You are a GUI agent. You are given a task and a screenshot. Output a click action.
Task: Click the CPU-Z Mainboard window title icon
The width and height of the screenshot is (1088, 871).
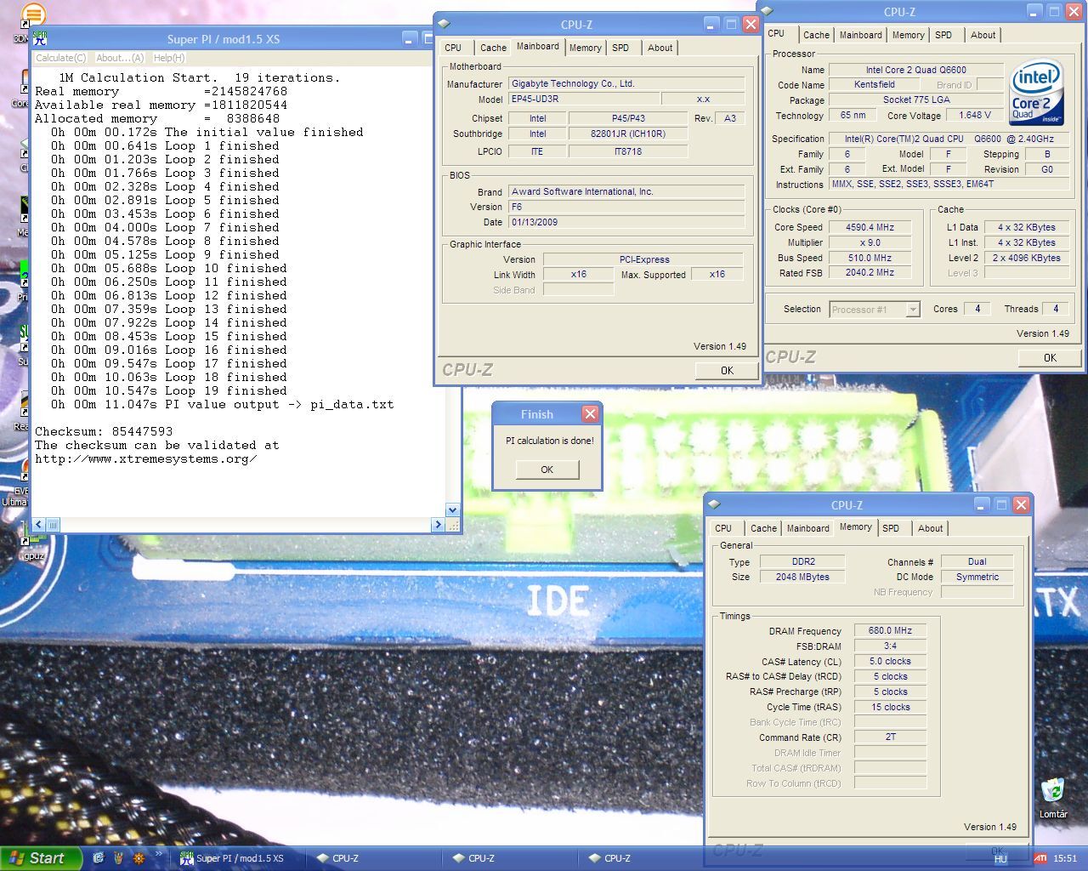tap(444, 24)
